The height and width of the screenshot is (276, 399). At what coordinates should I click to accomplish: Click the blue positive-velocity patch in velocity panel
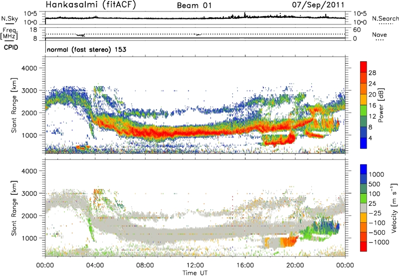(328, 225)
